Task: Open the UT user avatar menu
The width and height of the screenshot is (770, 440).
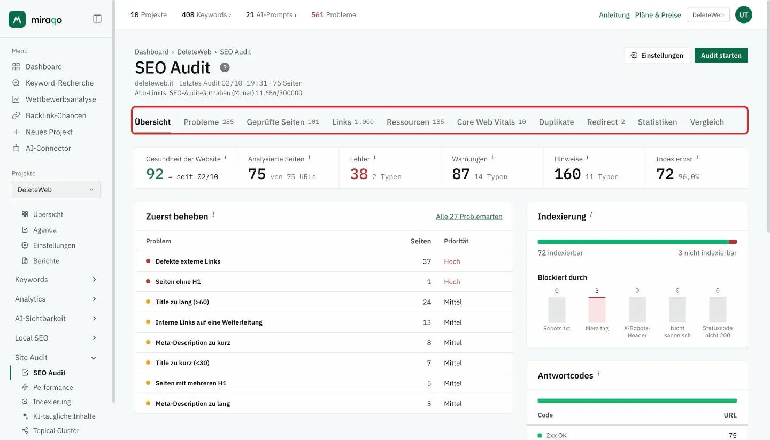Action: point(744,15)
